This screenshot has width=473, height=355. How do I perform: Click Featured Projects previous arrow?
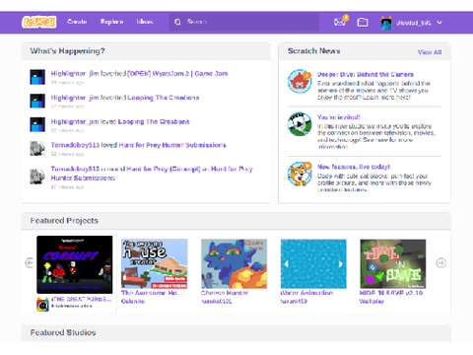click(x=30, y=263)
